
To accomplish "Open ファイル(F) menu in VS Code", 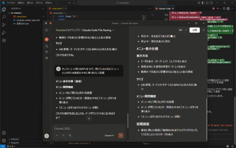I will (11, 3).
